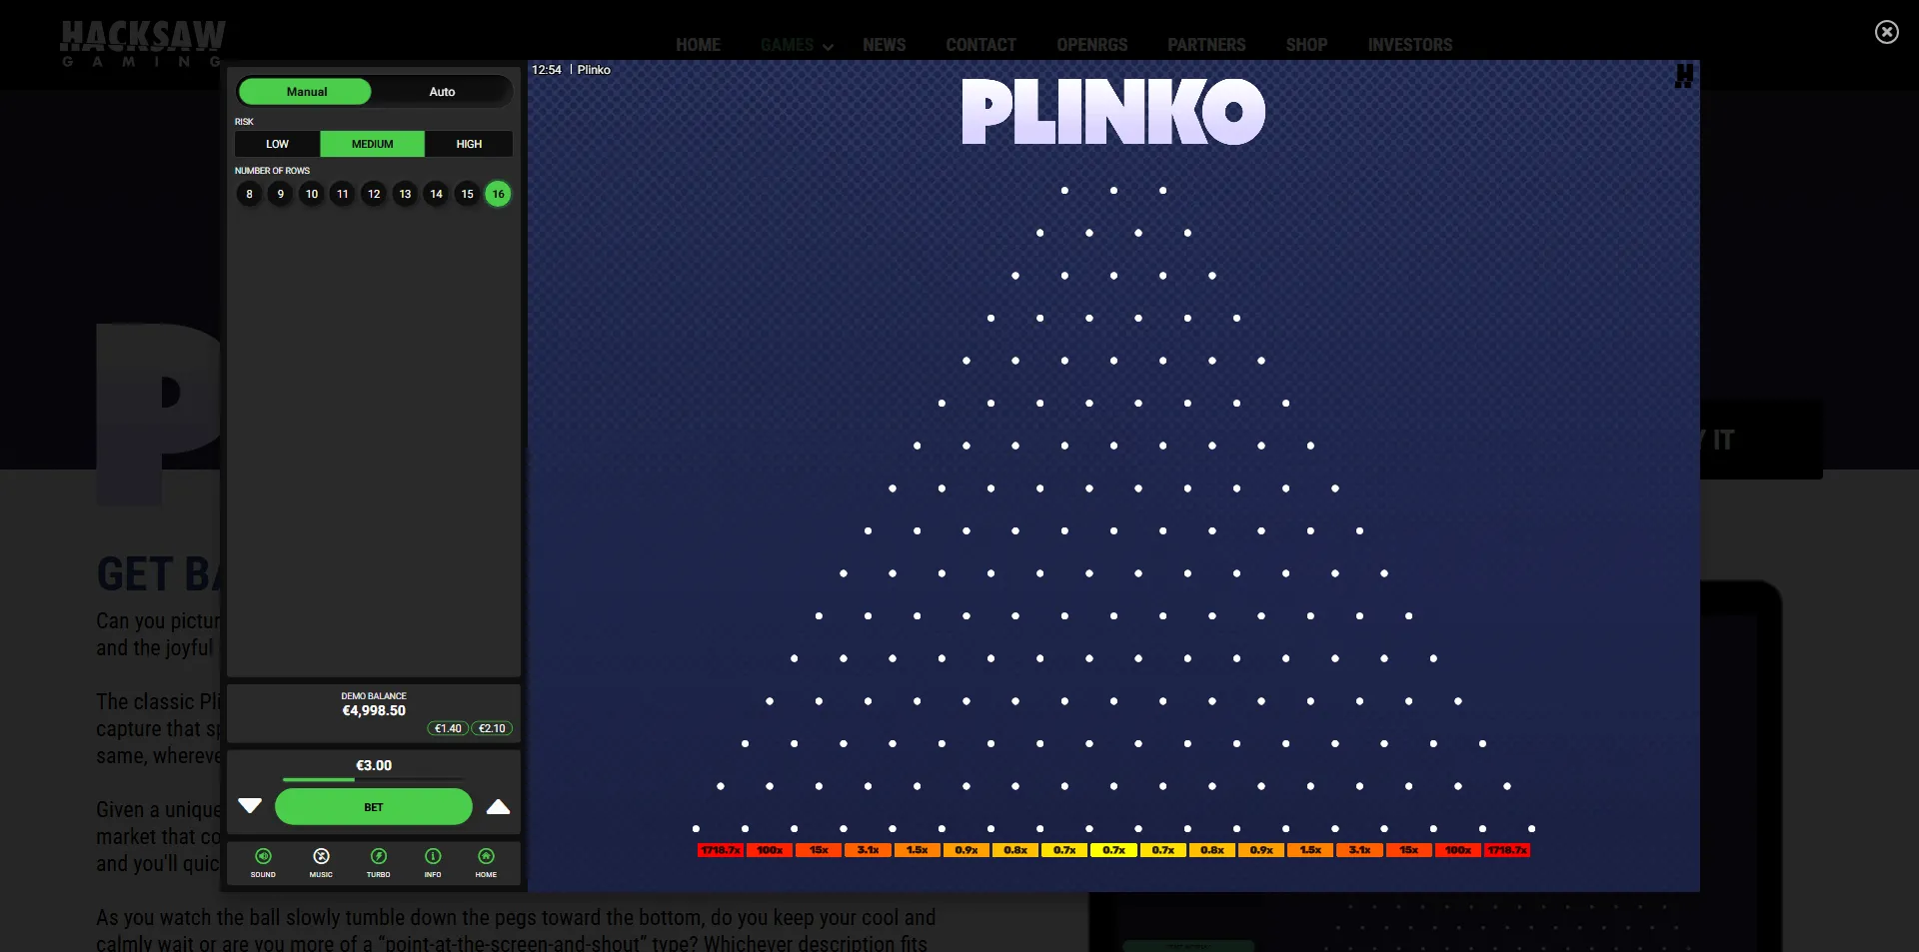Open the game info panel
1919x952 pixels.
(433, 862)
